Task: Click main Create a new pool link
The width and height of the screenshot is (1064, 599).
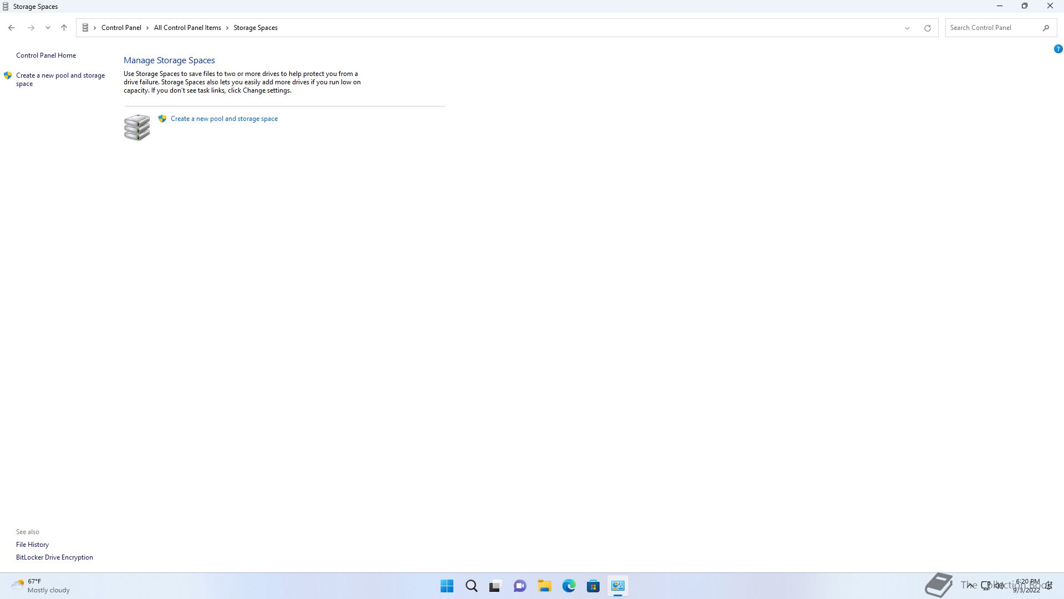Action: [x=224, y=119]
